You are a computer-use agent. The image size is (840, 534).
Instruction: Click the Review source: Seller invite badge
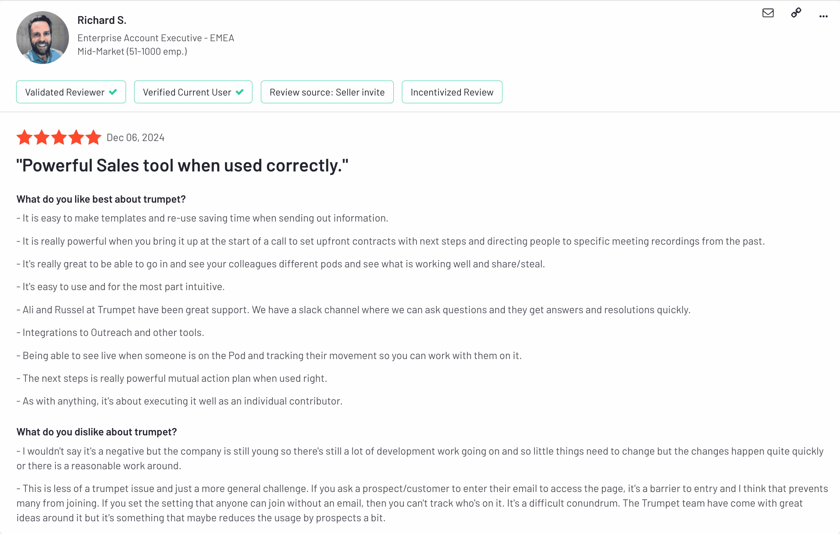[327, 92]
